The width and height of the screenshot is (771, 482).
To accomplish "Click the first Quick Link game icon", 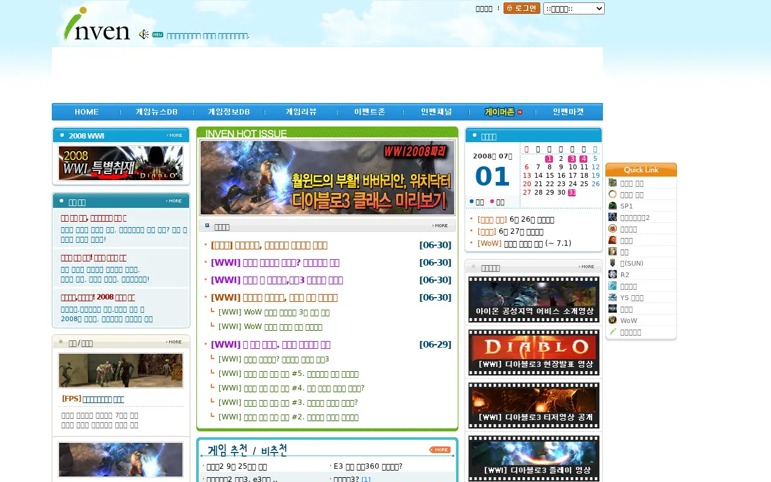I will [x=613, y=183].
